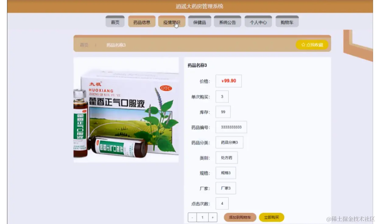The image size is (377, 224).
Task: Click the stock value 99
Action: coord(223,112)
